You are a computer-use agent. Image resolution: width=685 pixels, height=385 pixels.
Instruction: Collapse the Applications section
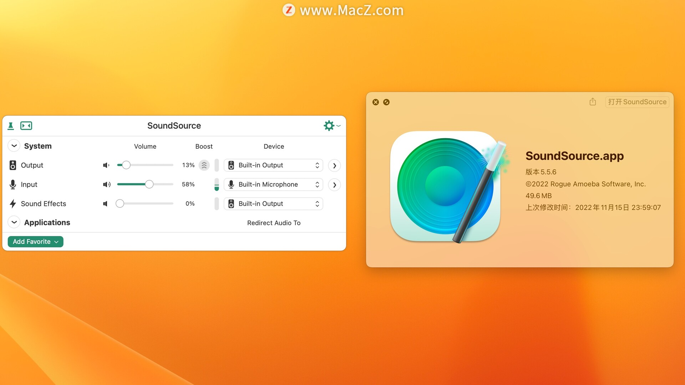click(14, 222)
